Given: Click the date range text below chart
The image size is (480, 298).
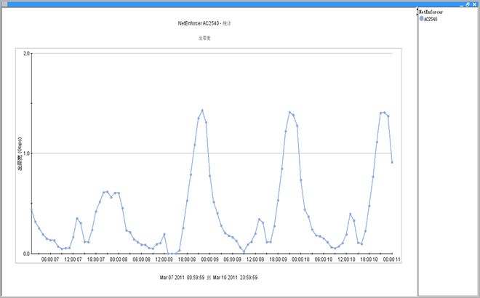Looking at the screenshot, I should click(x=210, y=277).
